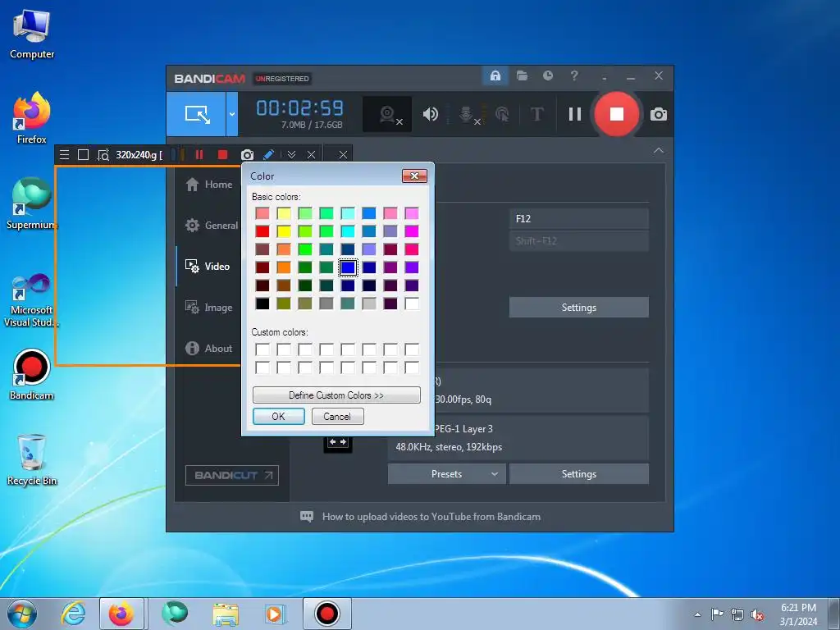Open the Windows Start orb
840x630 pixels.
tap(22, 614)
